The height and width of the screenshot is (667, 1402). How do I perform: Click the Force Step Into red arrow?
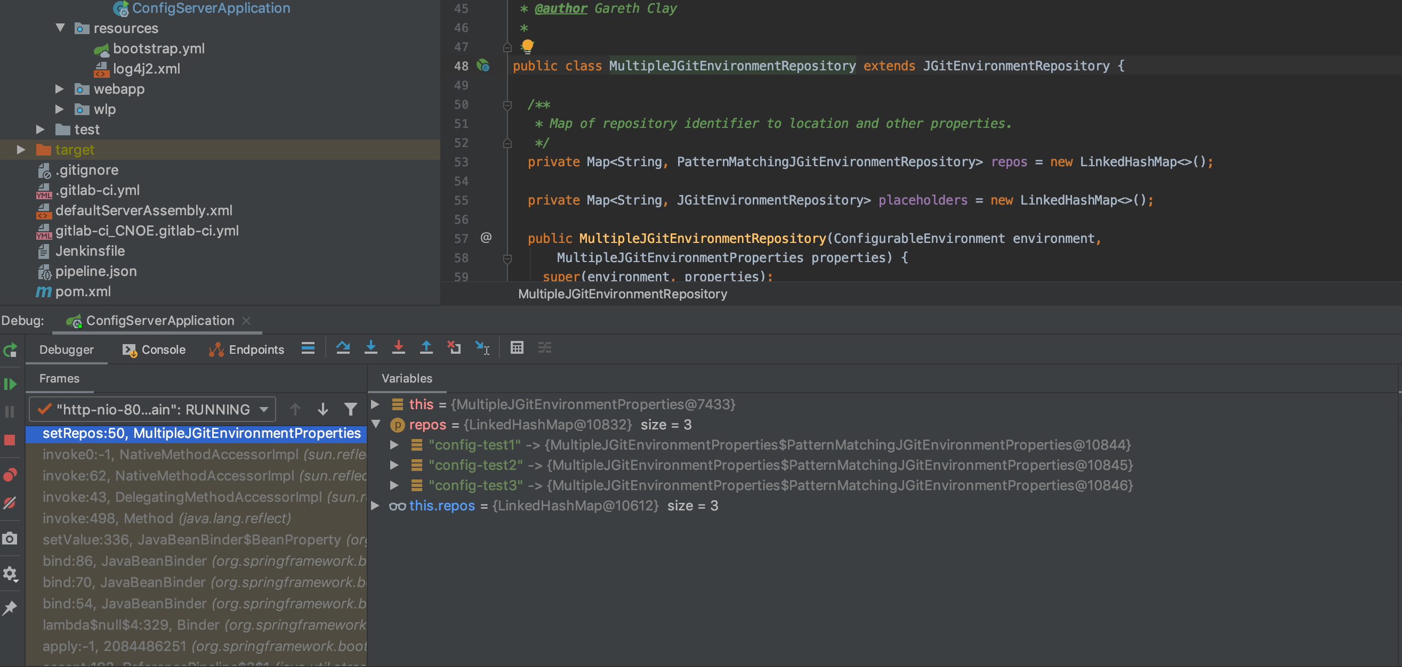[398, 347]
